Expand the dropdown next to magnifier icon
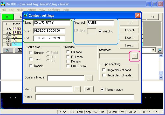The height and width of the screenshot is (115, 165). click(154, 50)
